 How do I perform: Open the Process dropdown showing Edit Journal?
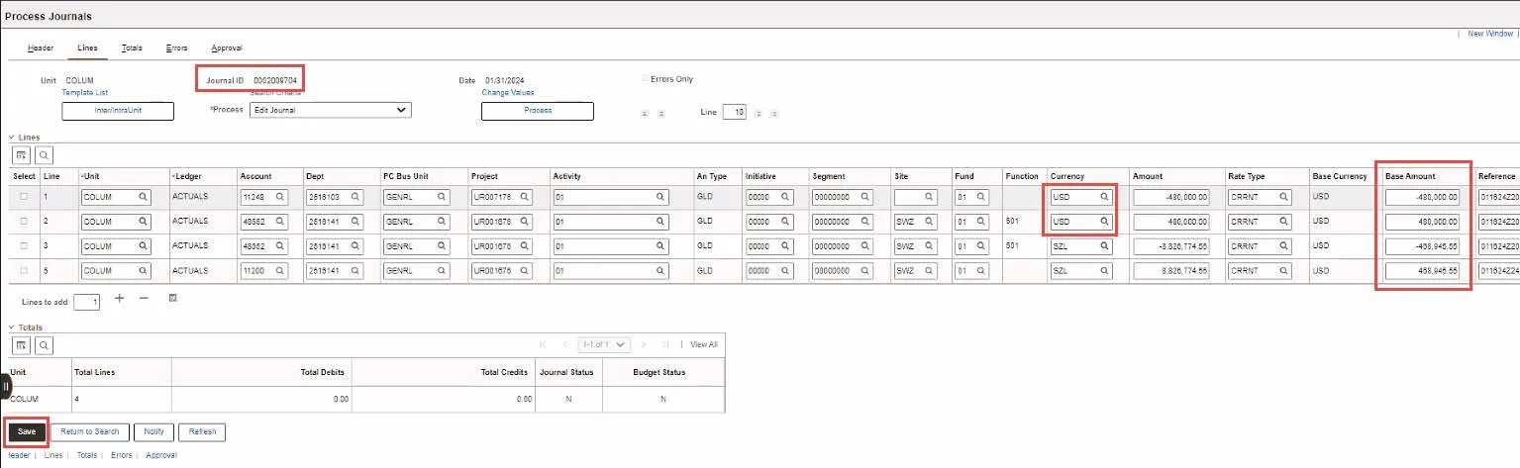tap(330, 110)
